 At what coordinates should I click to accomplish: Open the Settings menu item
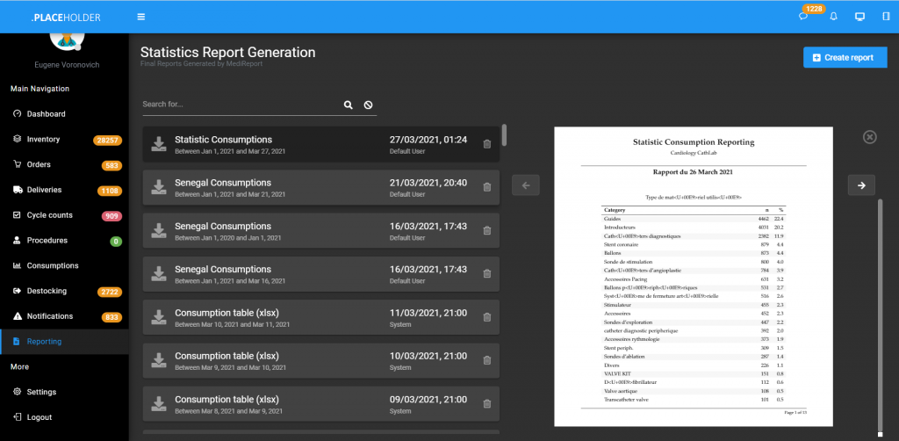coord(41,392)
